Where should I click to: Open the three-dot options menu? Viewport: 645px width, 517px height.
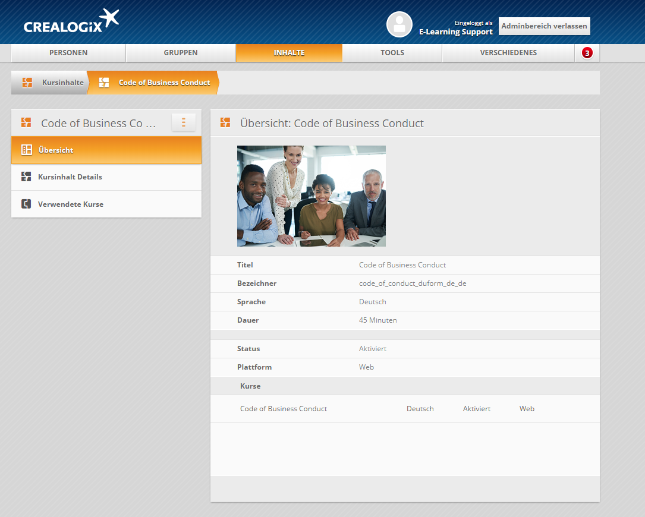[x=183, y=122]
